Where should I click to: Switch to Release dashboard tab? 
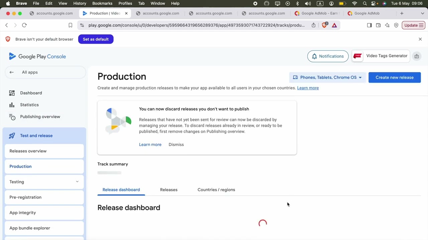(121, 190)
